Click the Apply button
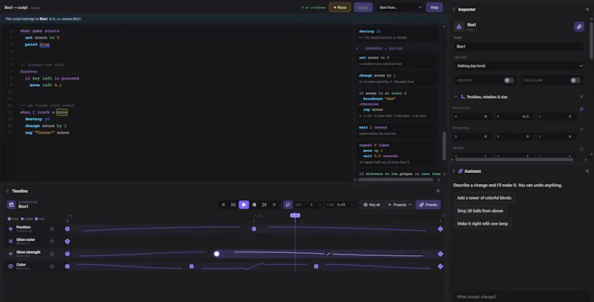This screenshot has height=302, width=594. click(363, 7)
